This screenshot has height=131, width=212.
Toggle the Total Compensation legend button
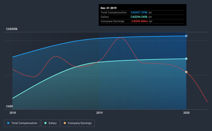point(22,123)
